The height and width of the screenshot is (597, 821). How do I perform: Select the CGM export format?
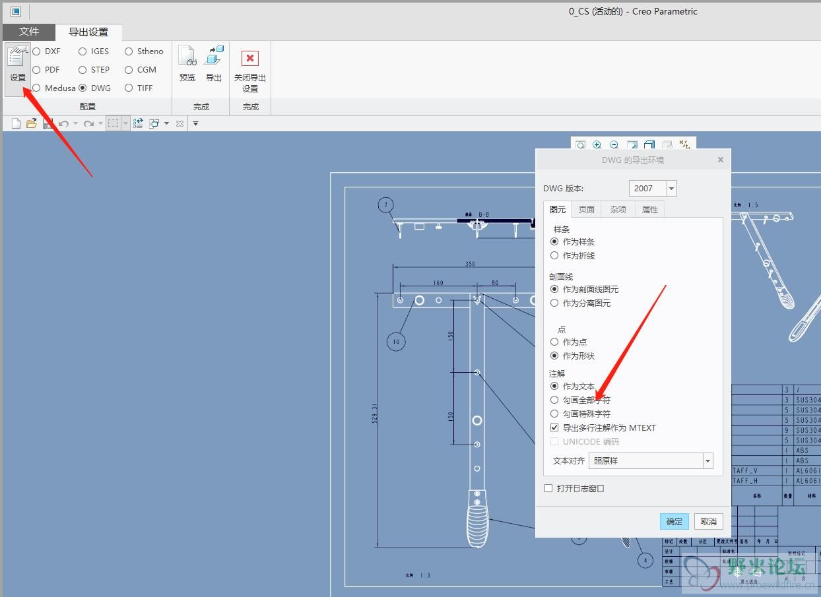click(129, 69)
